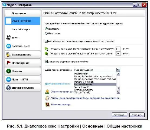Open the interface language combo box
This screenshot has width=150, height=130.
(97, 70)
